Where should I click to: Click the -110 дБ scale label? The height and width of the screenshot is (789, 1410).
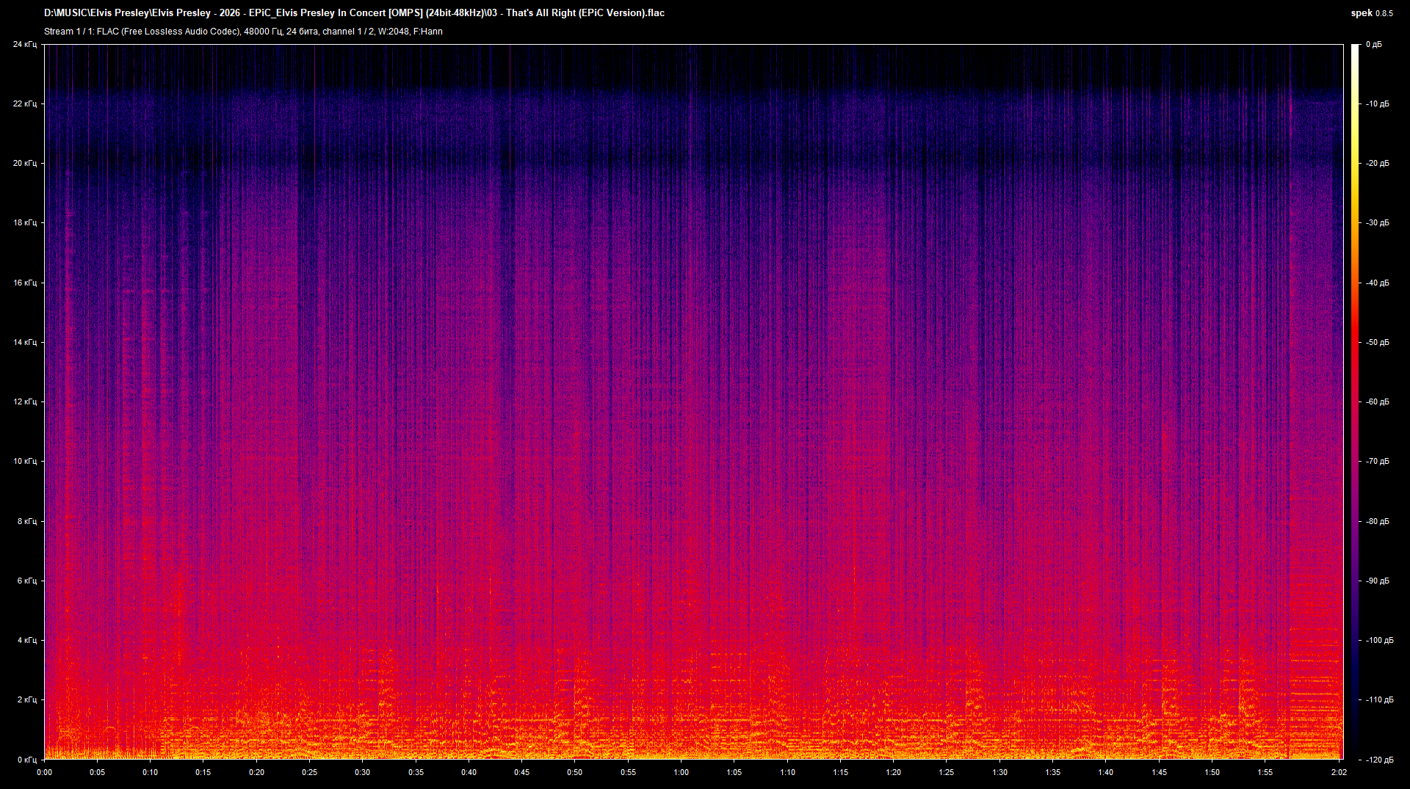pyautogui.click(x=1378, y=700)
